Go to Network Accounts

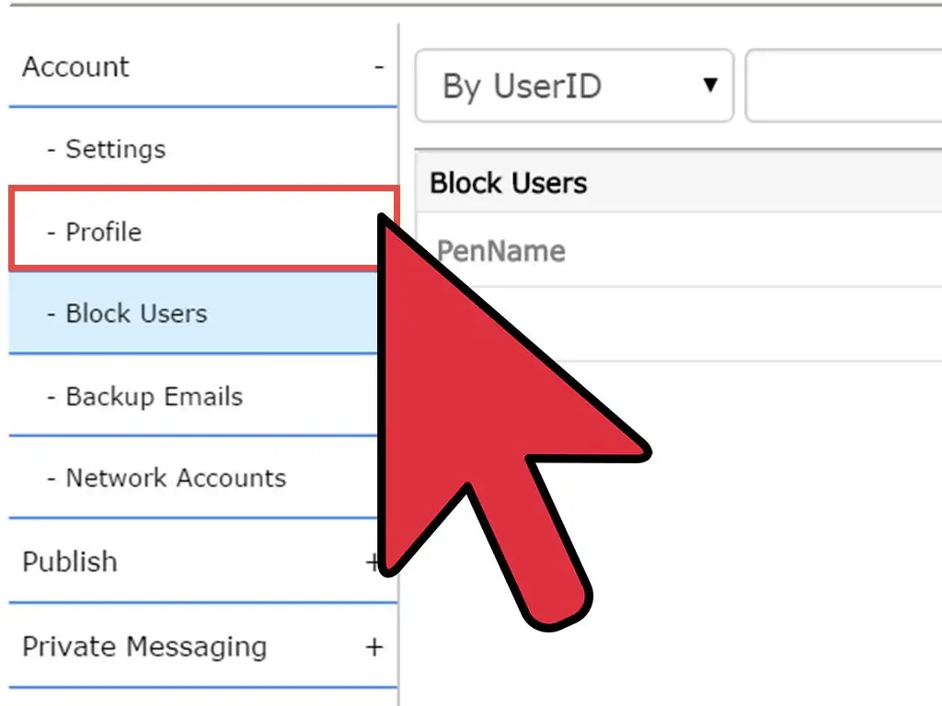pos(176,478)
